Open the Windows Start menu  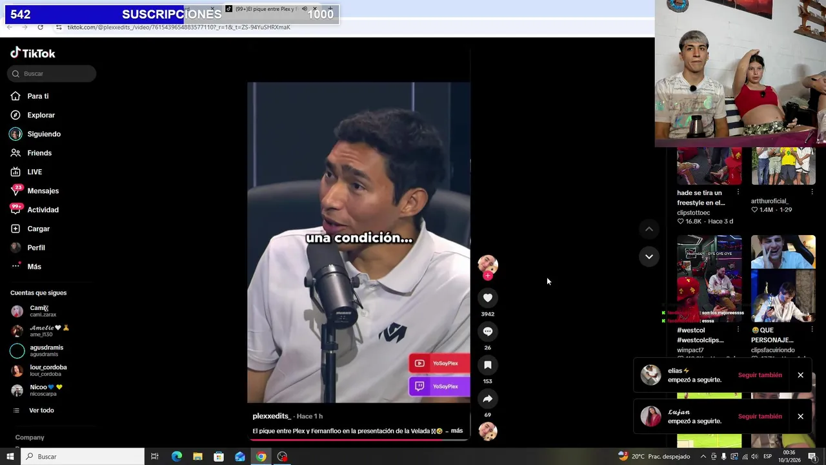(x=10, y=457)
